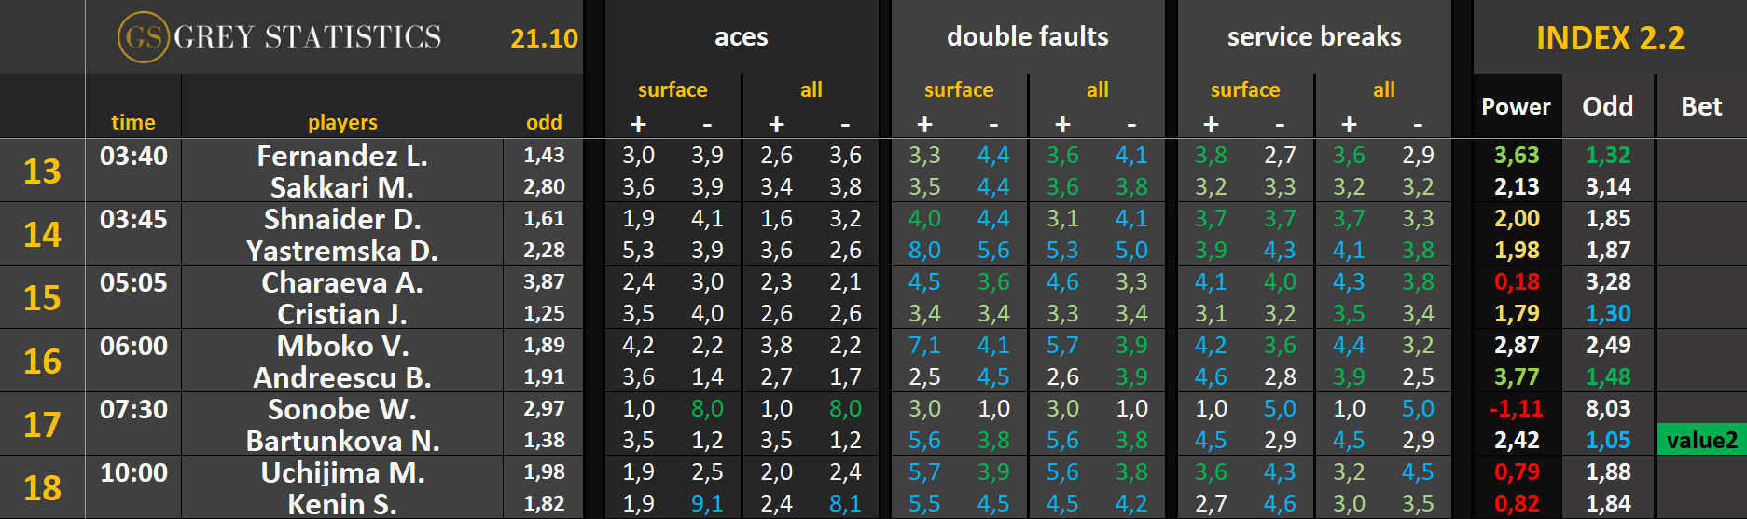Click player name Kenin S.
The height and width of the screenshot is (519, 1747).
point(342,504)
